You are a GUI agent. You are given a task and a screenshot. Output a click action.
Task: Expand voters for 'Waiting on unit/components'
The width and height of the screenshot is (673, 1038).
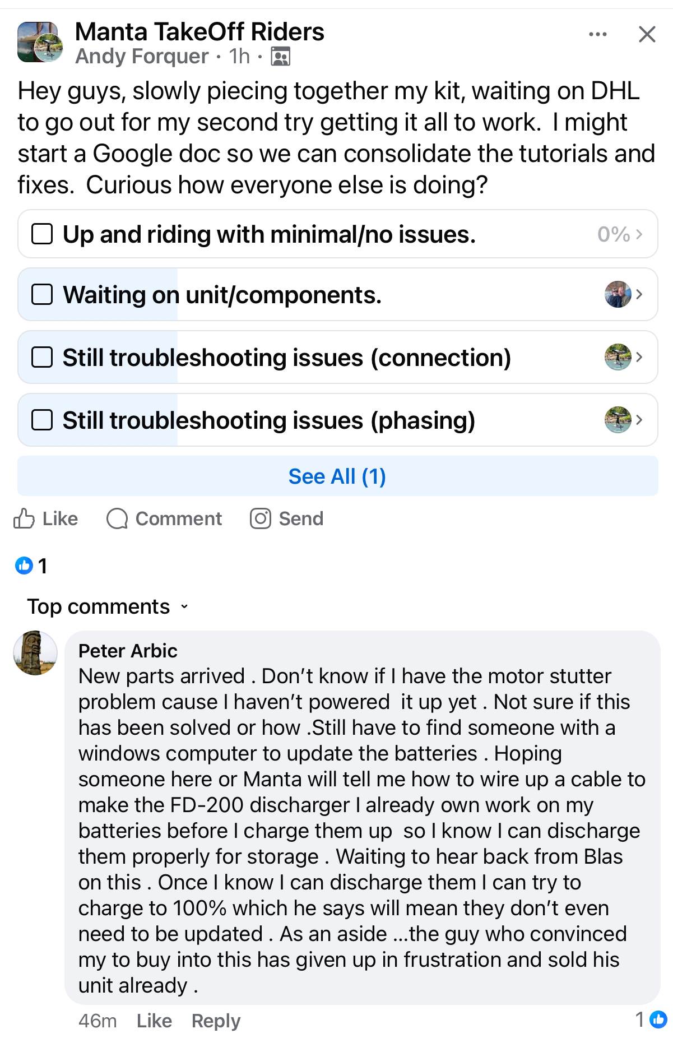(x=639, y=294)
